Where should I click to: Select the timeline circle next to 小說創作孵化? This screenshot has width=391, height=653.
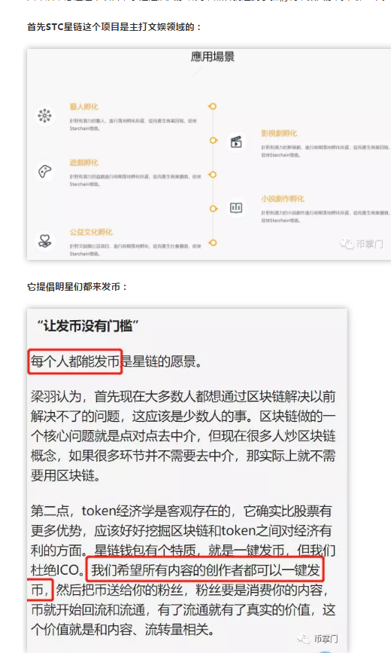tap(214, 208)
